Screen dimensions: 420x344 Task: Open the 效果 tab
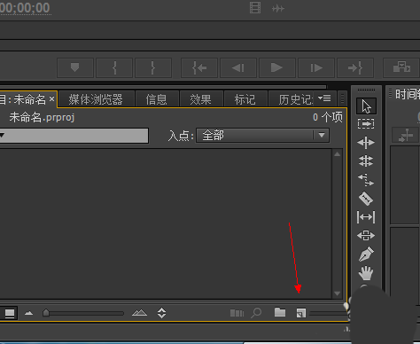tap(201, 99)
